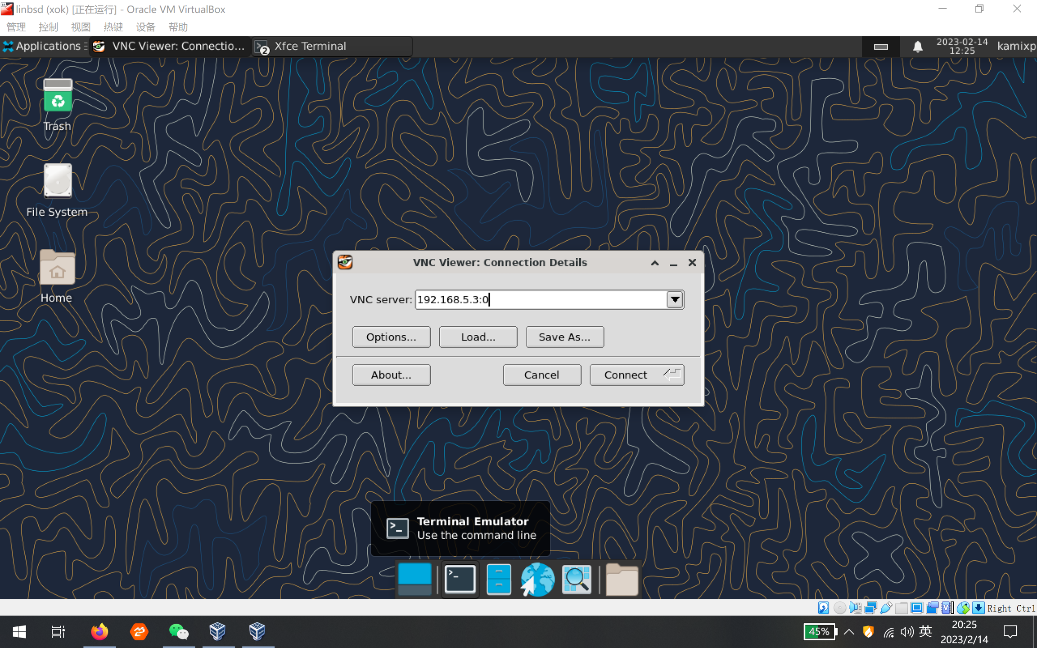Open the File System desktop icon
The image size is (1037, 648).
pyautogui.click(x=58, y=181)
